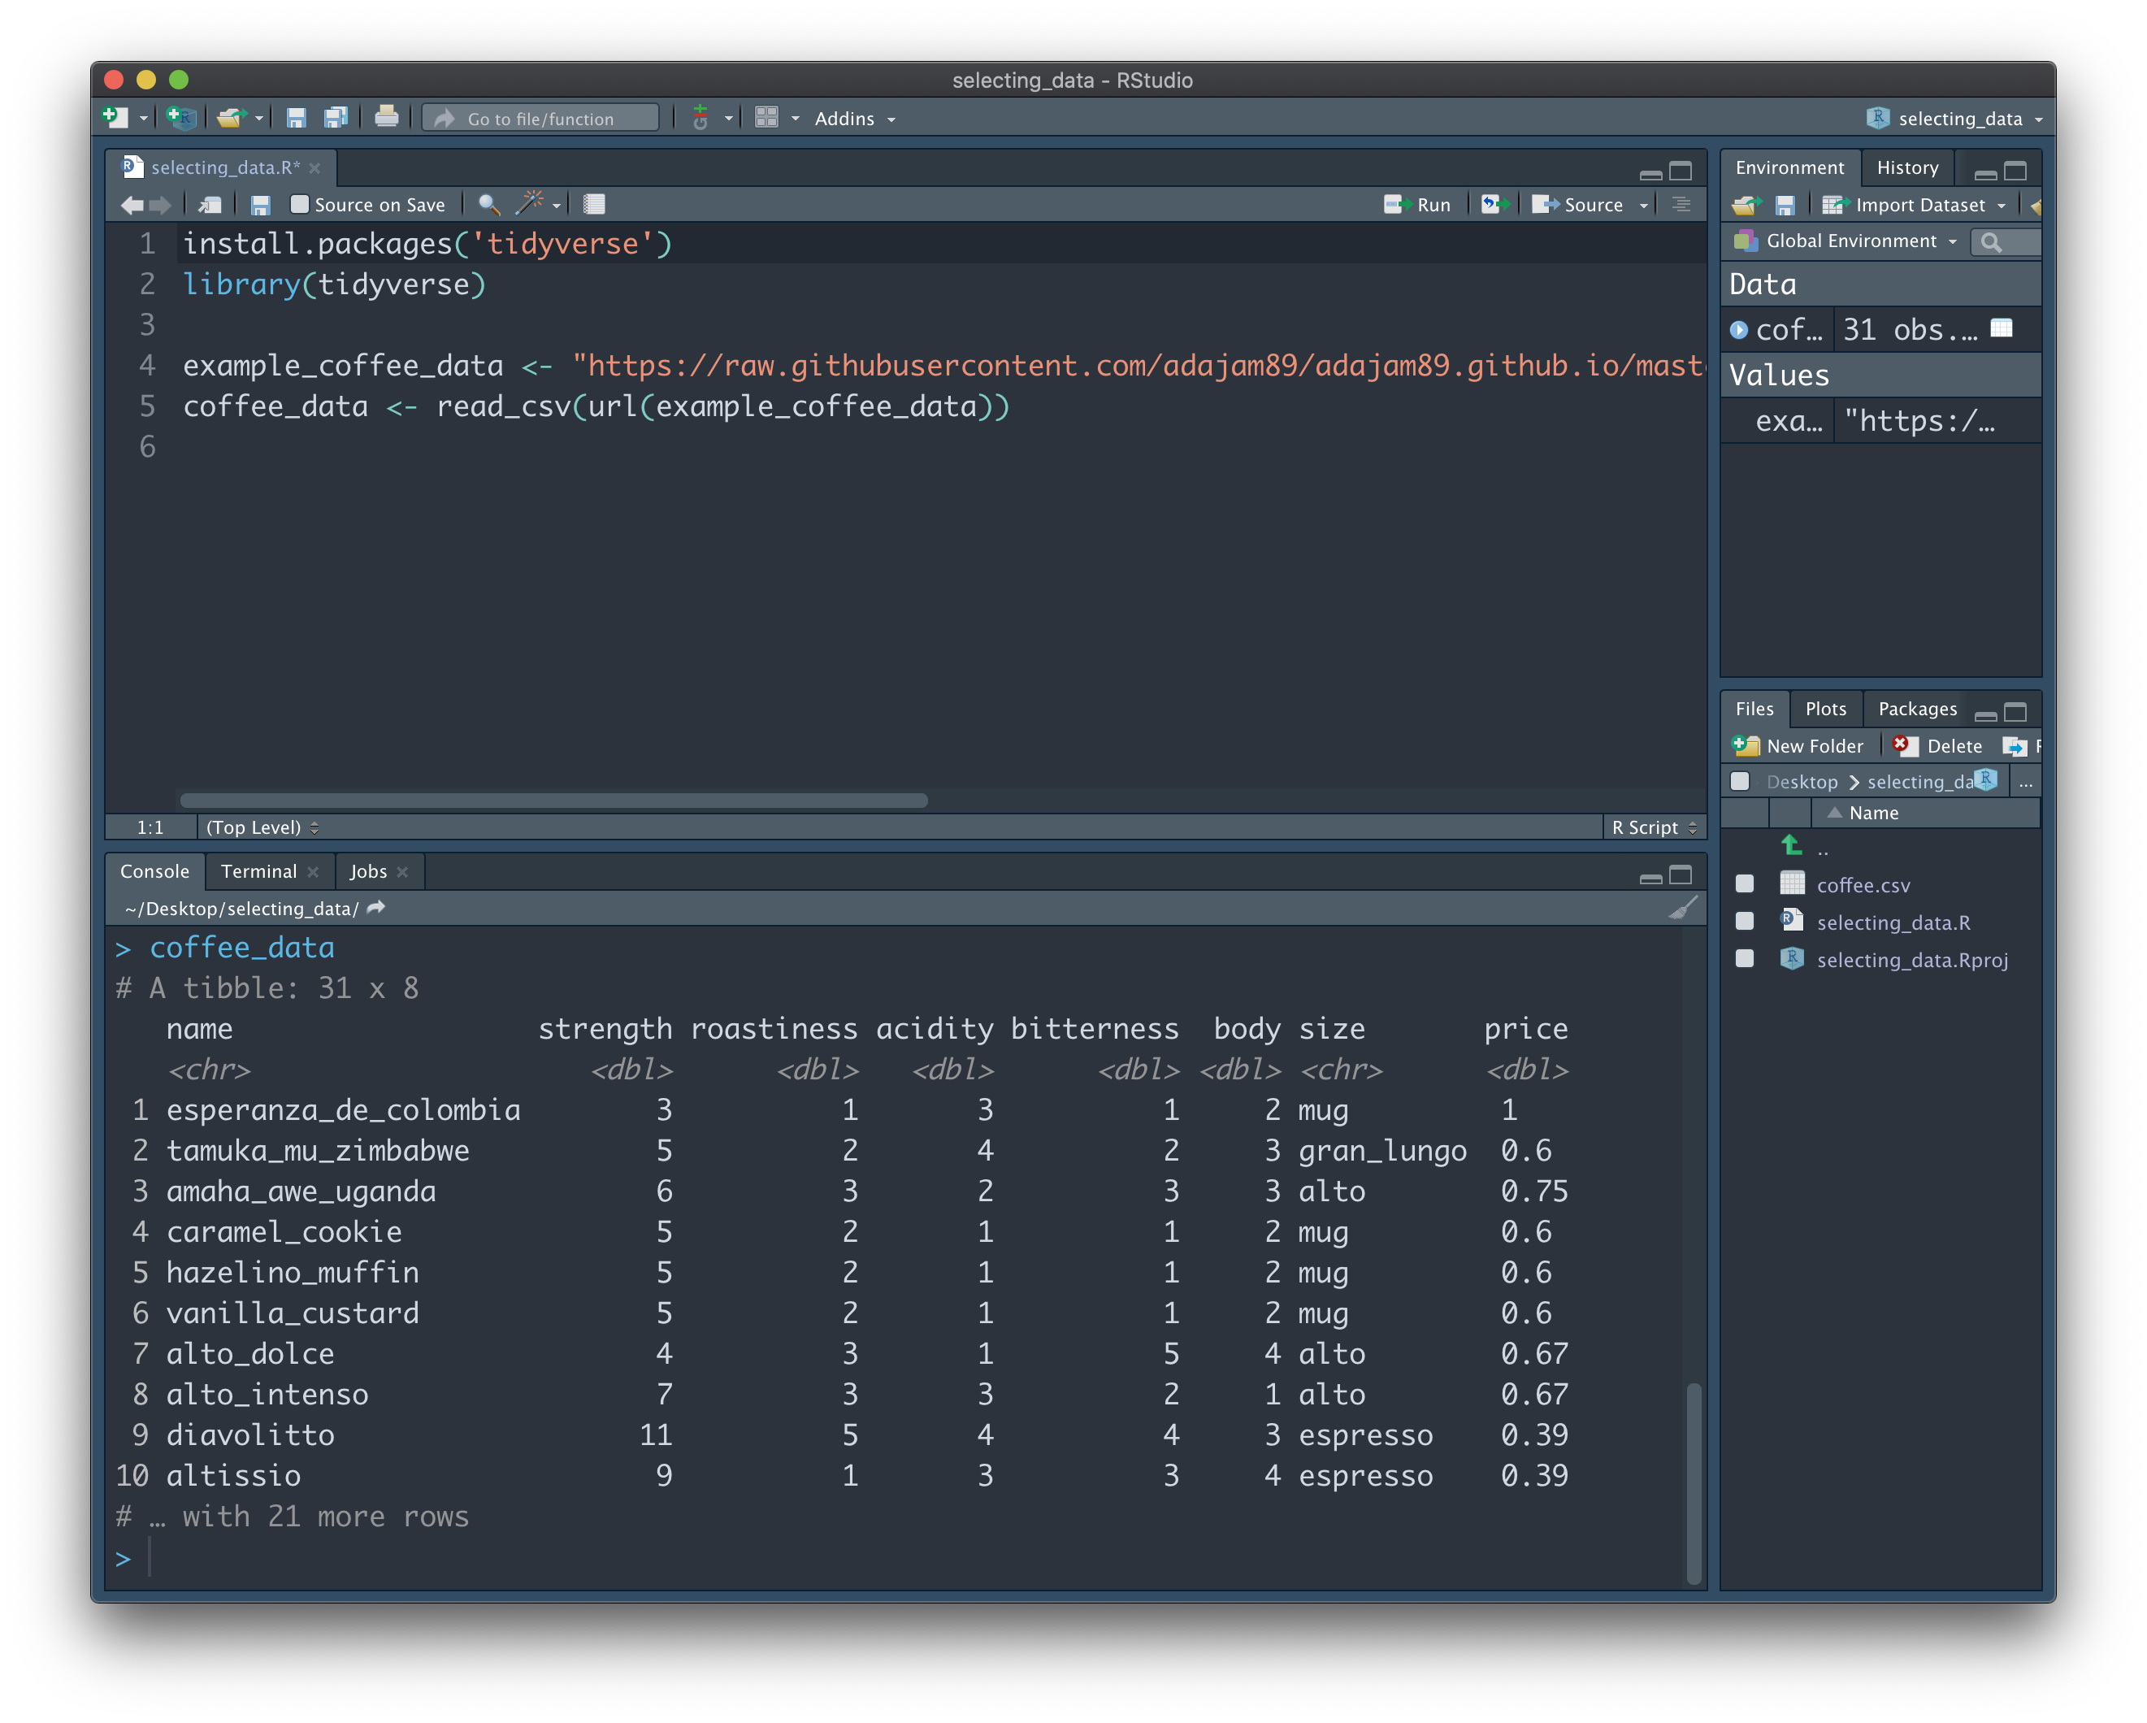The height and width of the screenshot is (1723, 2147).
Task: Go forward to next source location
Action: (x=159, y=205)
